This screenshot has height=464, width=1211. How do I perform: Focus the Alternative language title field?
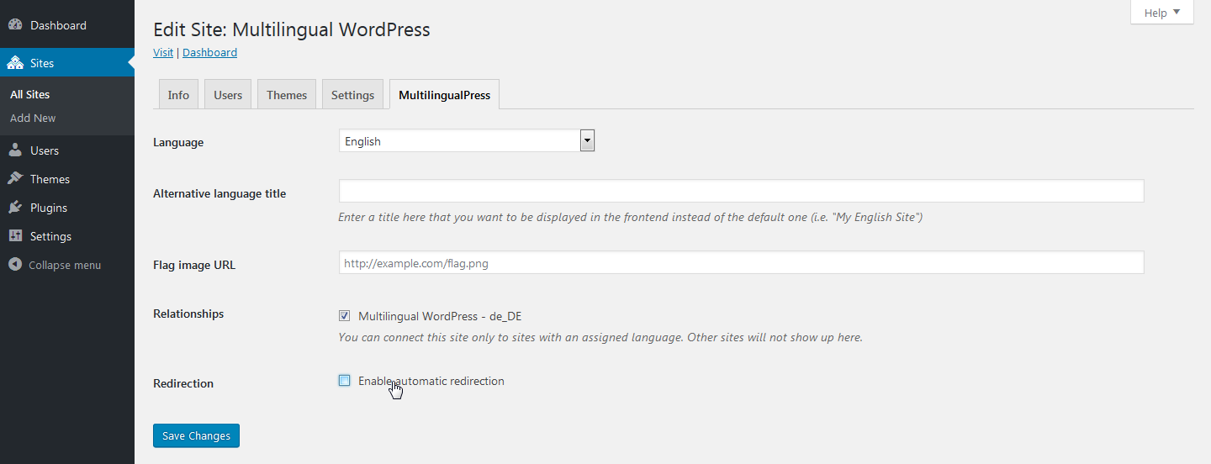[x=741, y=191]
